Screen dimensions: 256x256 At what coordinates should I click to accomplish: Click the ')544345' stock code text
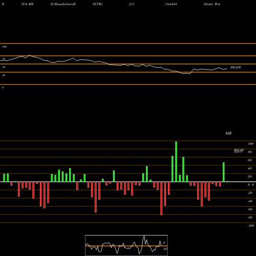[170, 4]
